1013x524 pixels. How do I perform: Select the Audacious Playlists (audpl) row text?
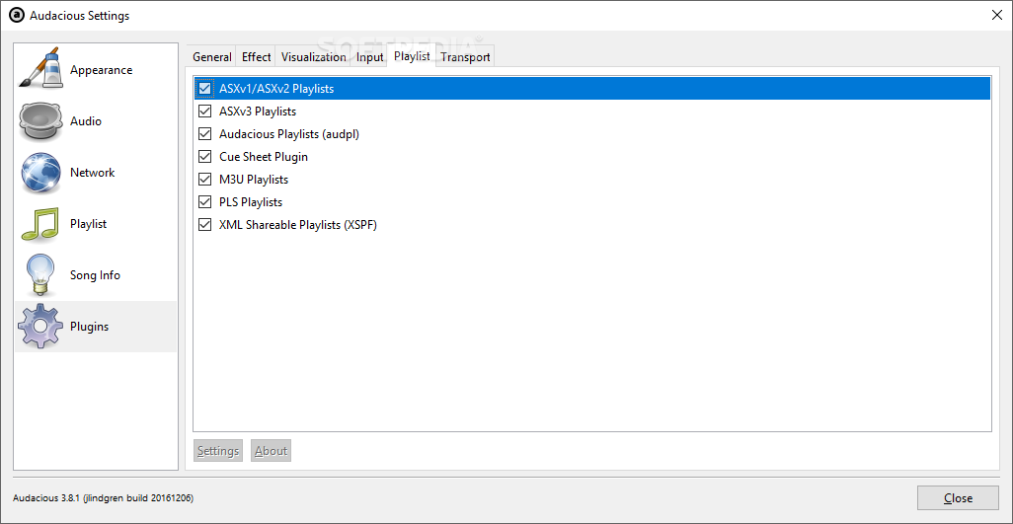pyautogui.click(x=288, y=134)
